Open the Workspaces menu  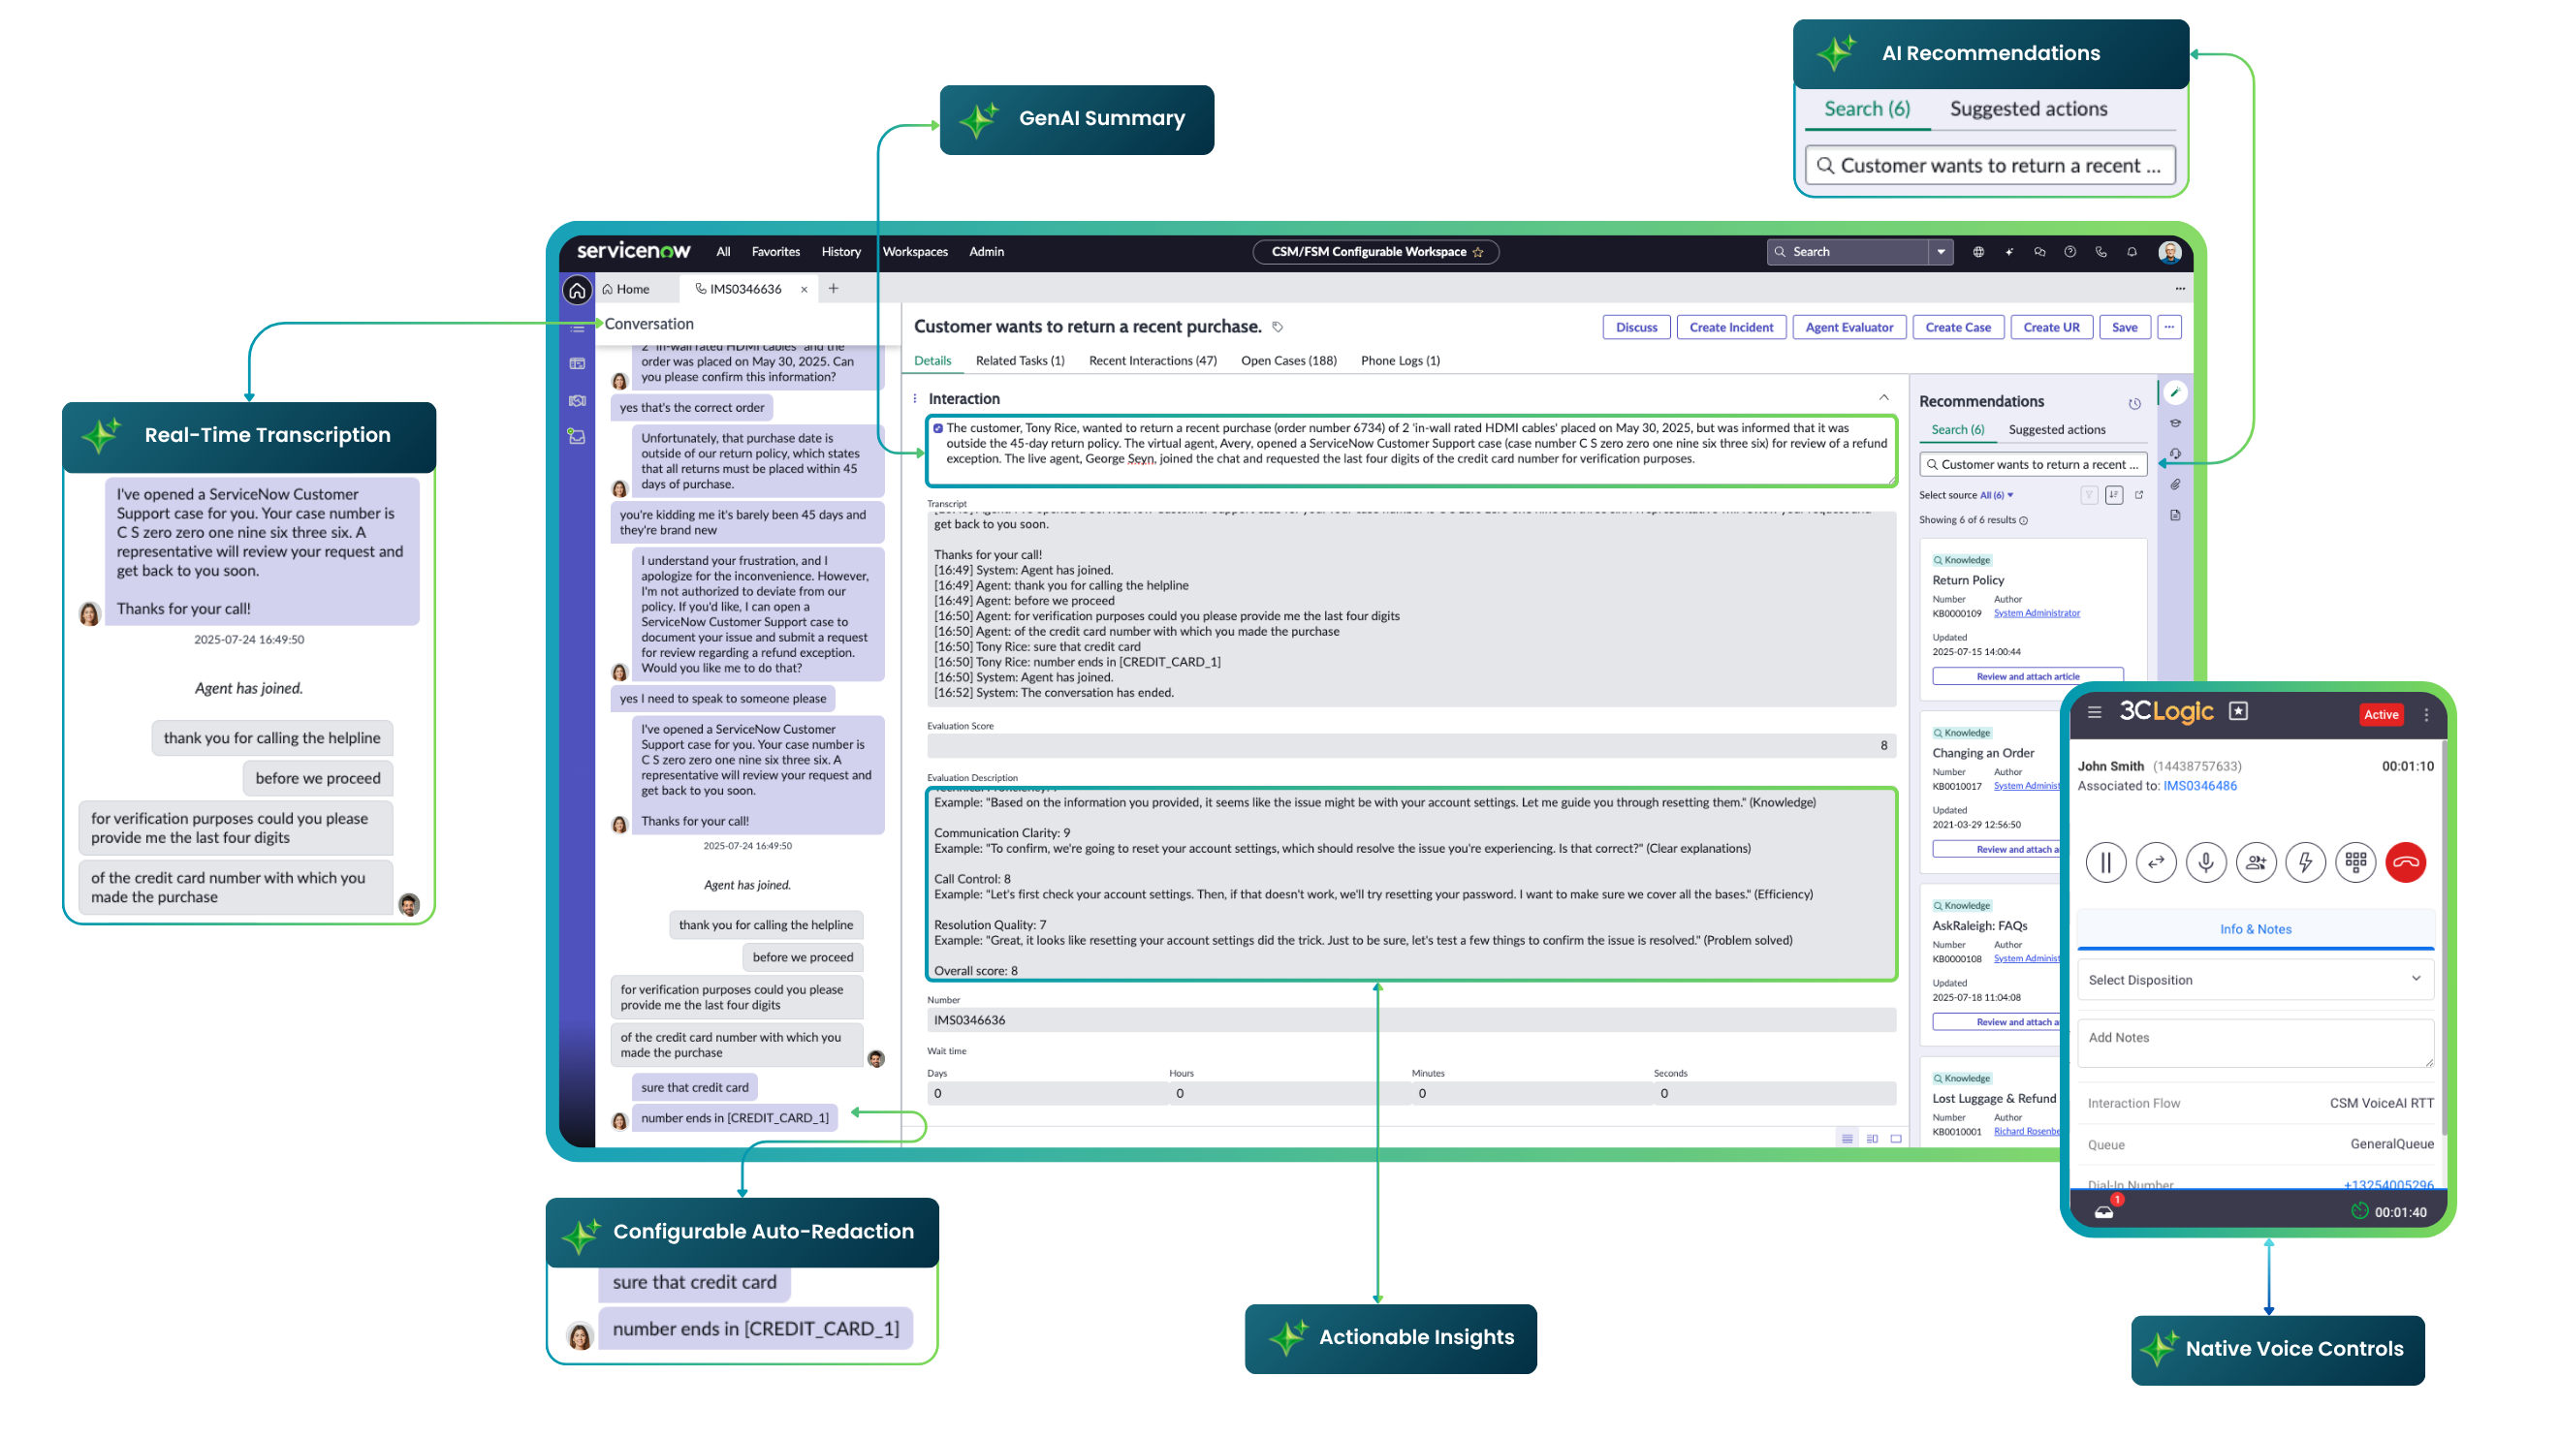(915, 252)
